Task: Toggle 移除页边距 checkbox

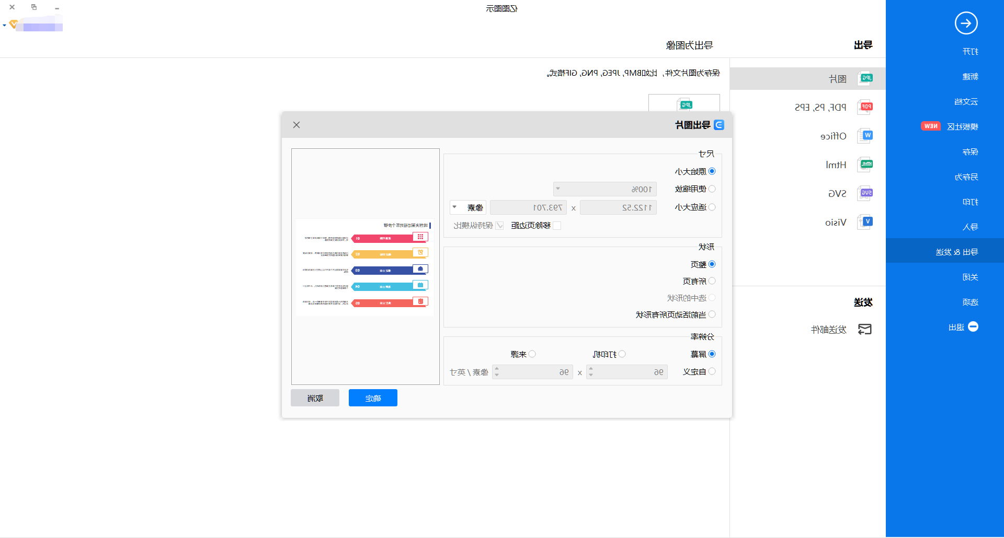Action: (x=557, y=226)
